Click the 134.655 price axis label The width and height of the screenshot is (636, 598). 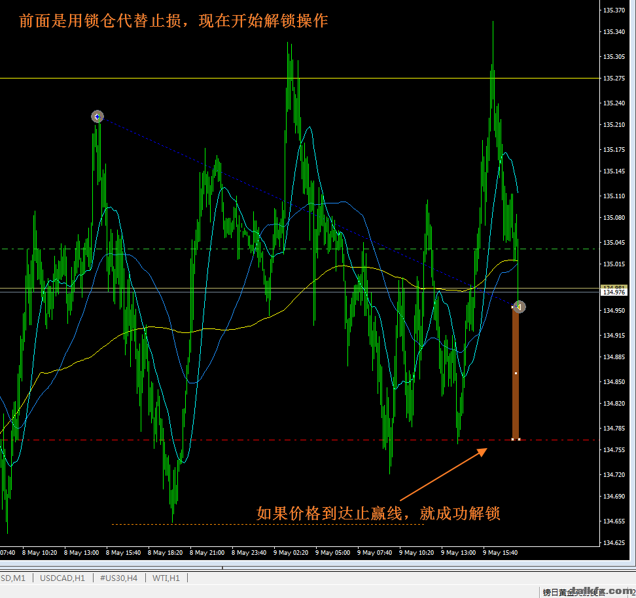coord(614,521)
